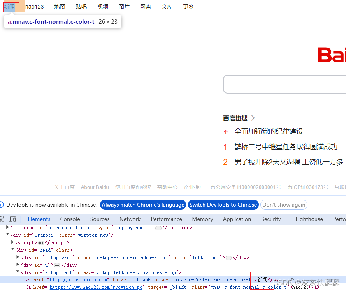
Task: Open the 文库 navigation link
Action: [167, 7]
